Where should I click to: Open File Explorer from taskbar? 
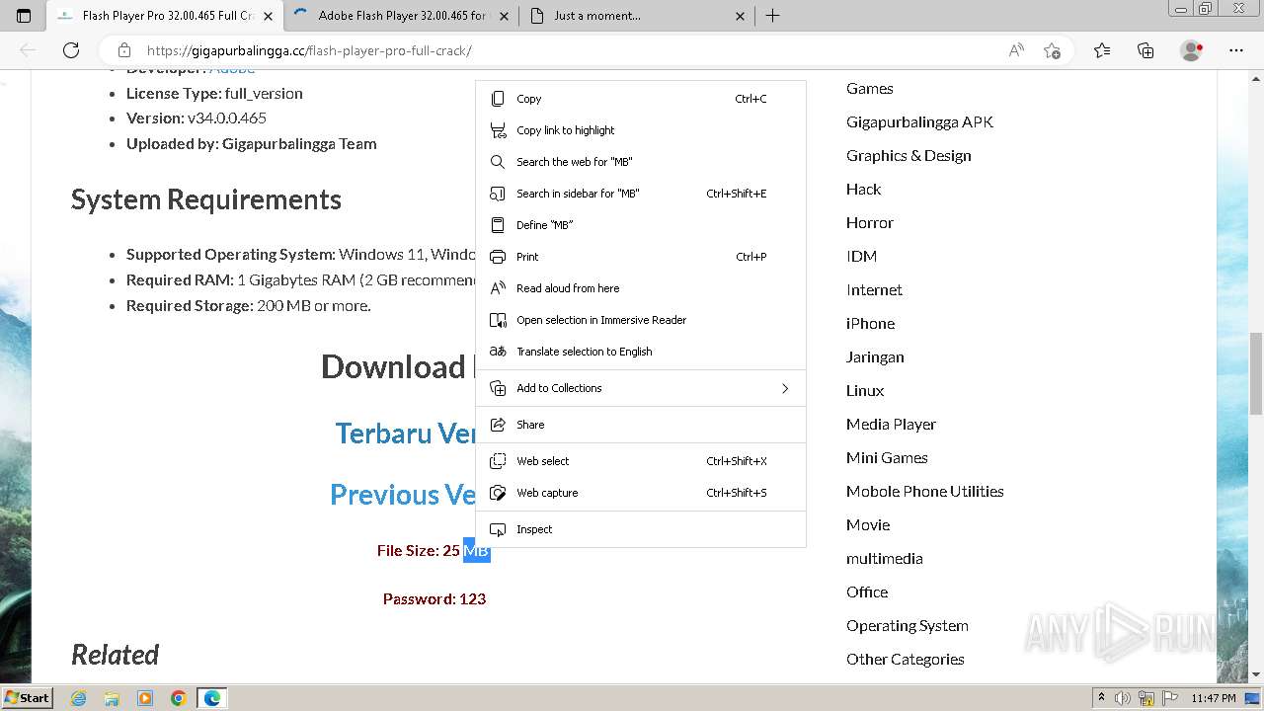112,698
